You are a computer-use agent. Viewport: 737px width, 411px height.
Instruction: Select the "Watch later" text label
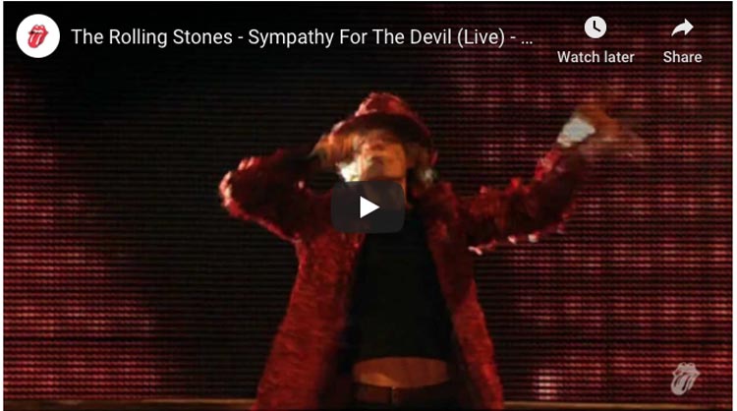pyautogui.click(x=595, y=57)
